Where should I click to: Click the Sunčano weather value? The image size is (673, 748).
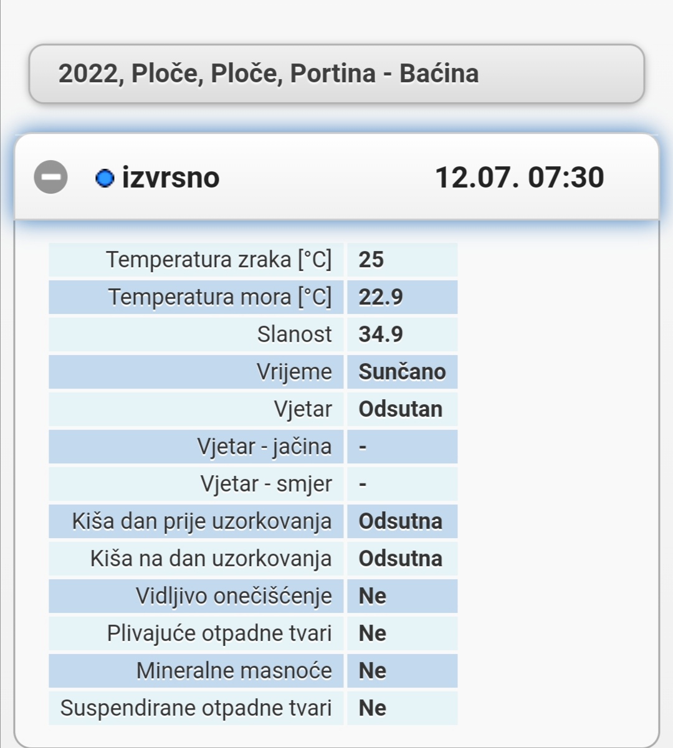(x=402, y=372)
